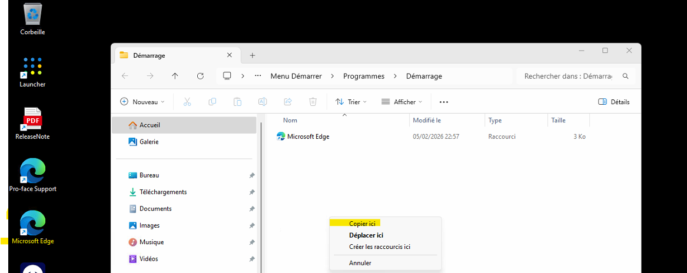Screen dimensions: 687x273
Task: Choose Déplacer ici in the context menu
Action: [385, 235]
